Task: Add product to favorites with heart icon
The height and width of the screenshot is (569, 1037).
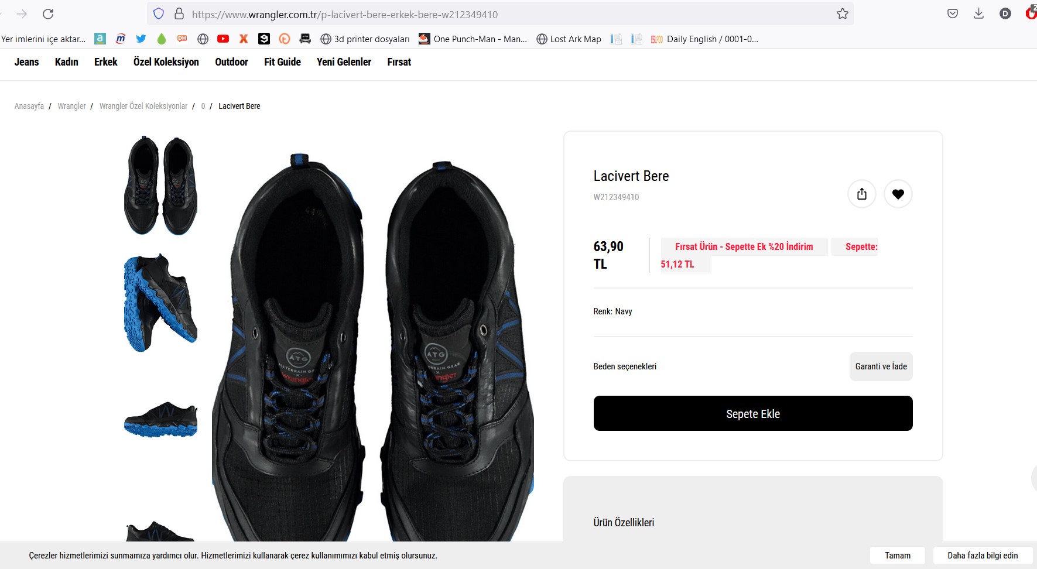Action: click(x=898, y=194)
